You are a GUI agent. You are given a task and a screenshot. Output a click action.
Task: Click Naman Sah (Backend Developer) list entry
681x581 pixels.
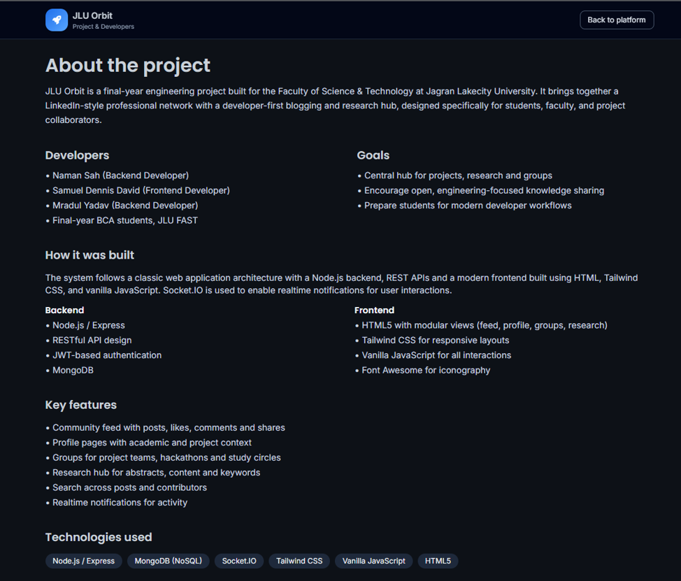(x=120, y=175)
